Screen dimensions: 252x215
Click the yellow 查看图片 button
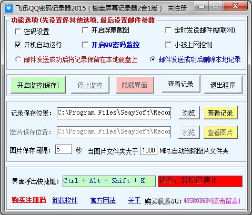point(220,132)
